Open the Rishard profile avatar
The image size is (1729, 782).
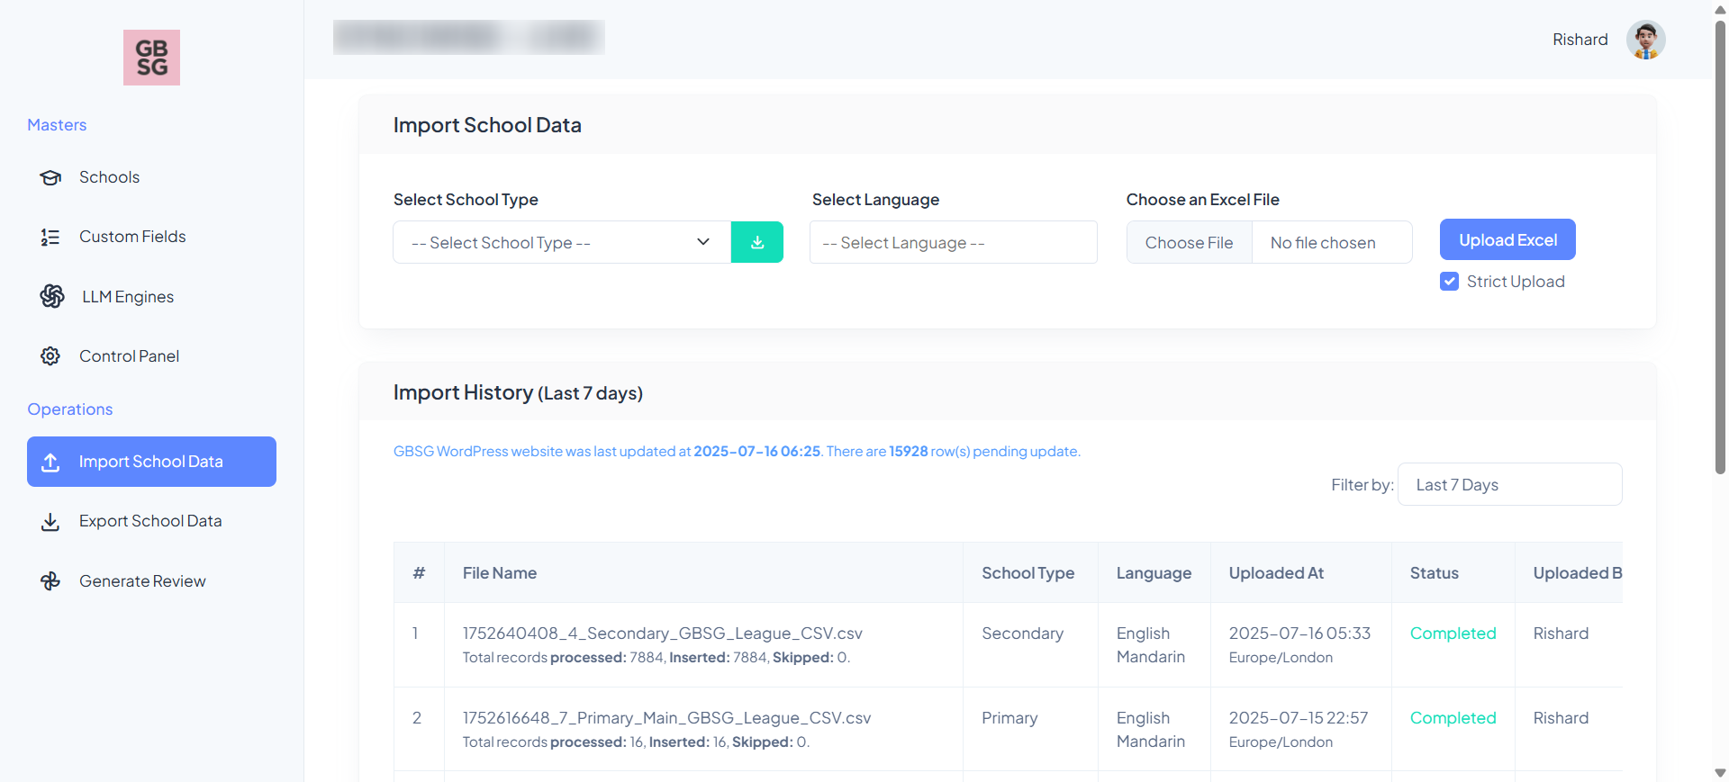click(1645, 40)
